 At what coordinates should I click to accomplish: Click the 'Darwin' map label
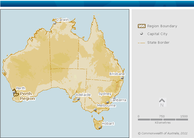coord(63,20)
